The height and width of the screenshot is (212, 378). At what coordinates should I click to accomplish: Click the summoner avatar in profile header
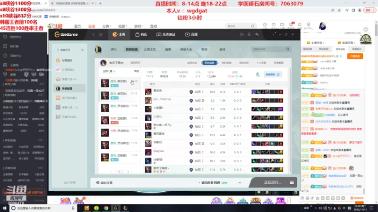[103, 63]
